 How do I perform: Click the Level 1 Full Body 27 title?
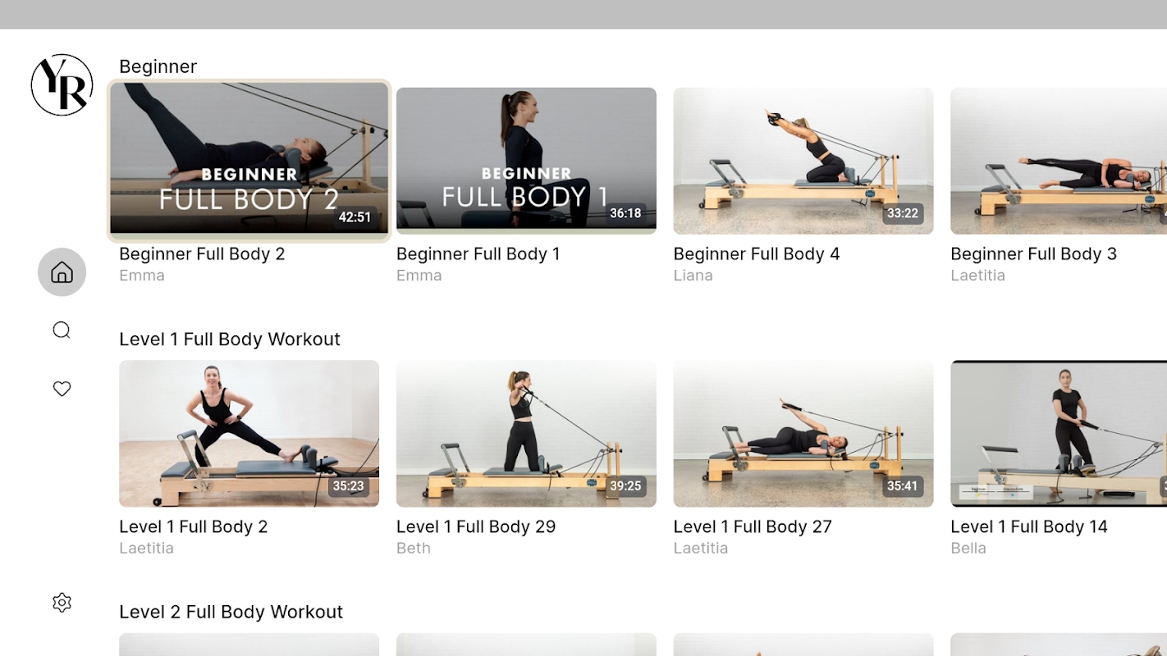(x=753, y=526)
